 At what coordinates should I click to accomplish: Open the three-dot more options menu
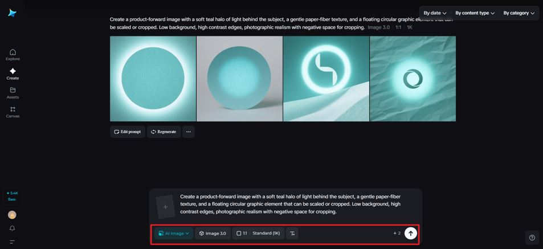click(189, 132)
